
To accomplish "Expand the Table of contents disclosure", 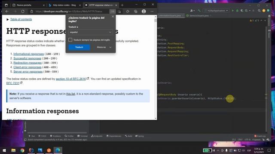I will [8, 19].
